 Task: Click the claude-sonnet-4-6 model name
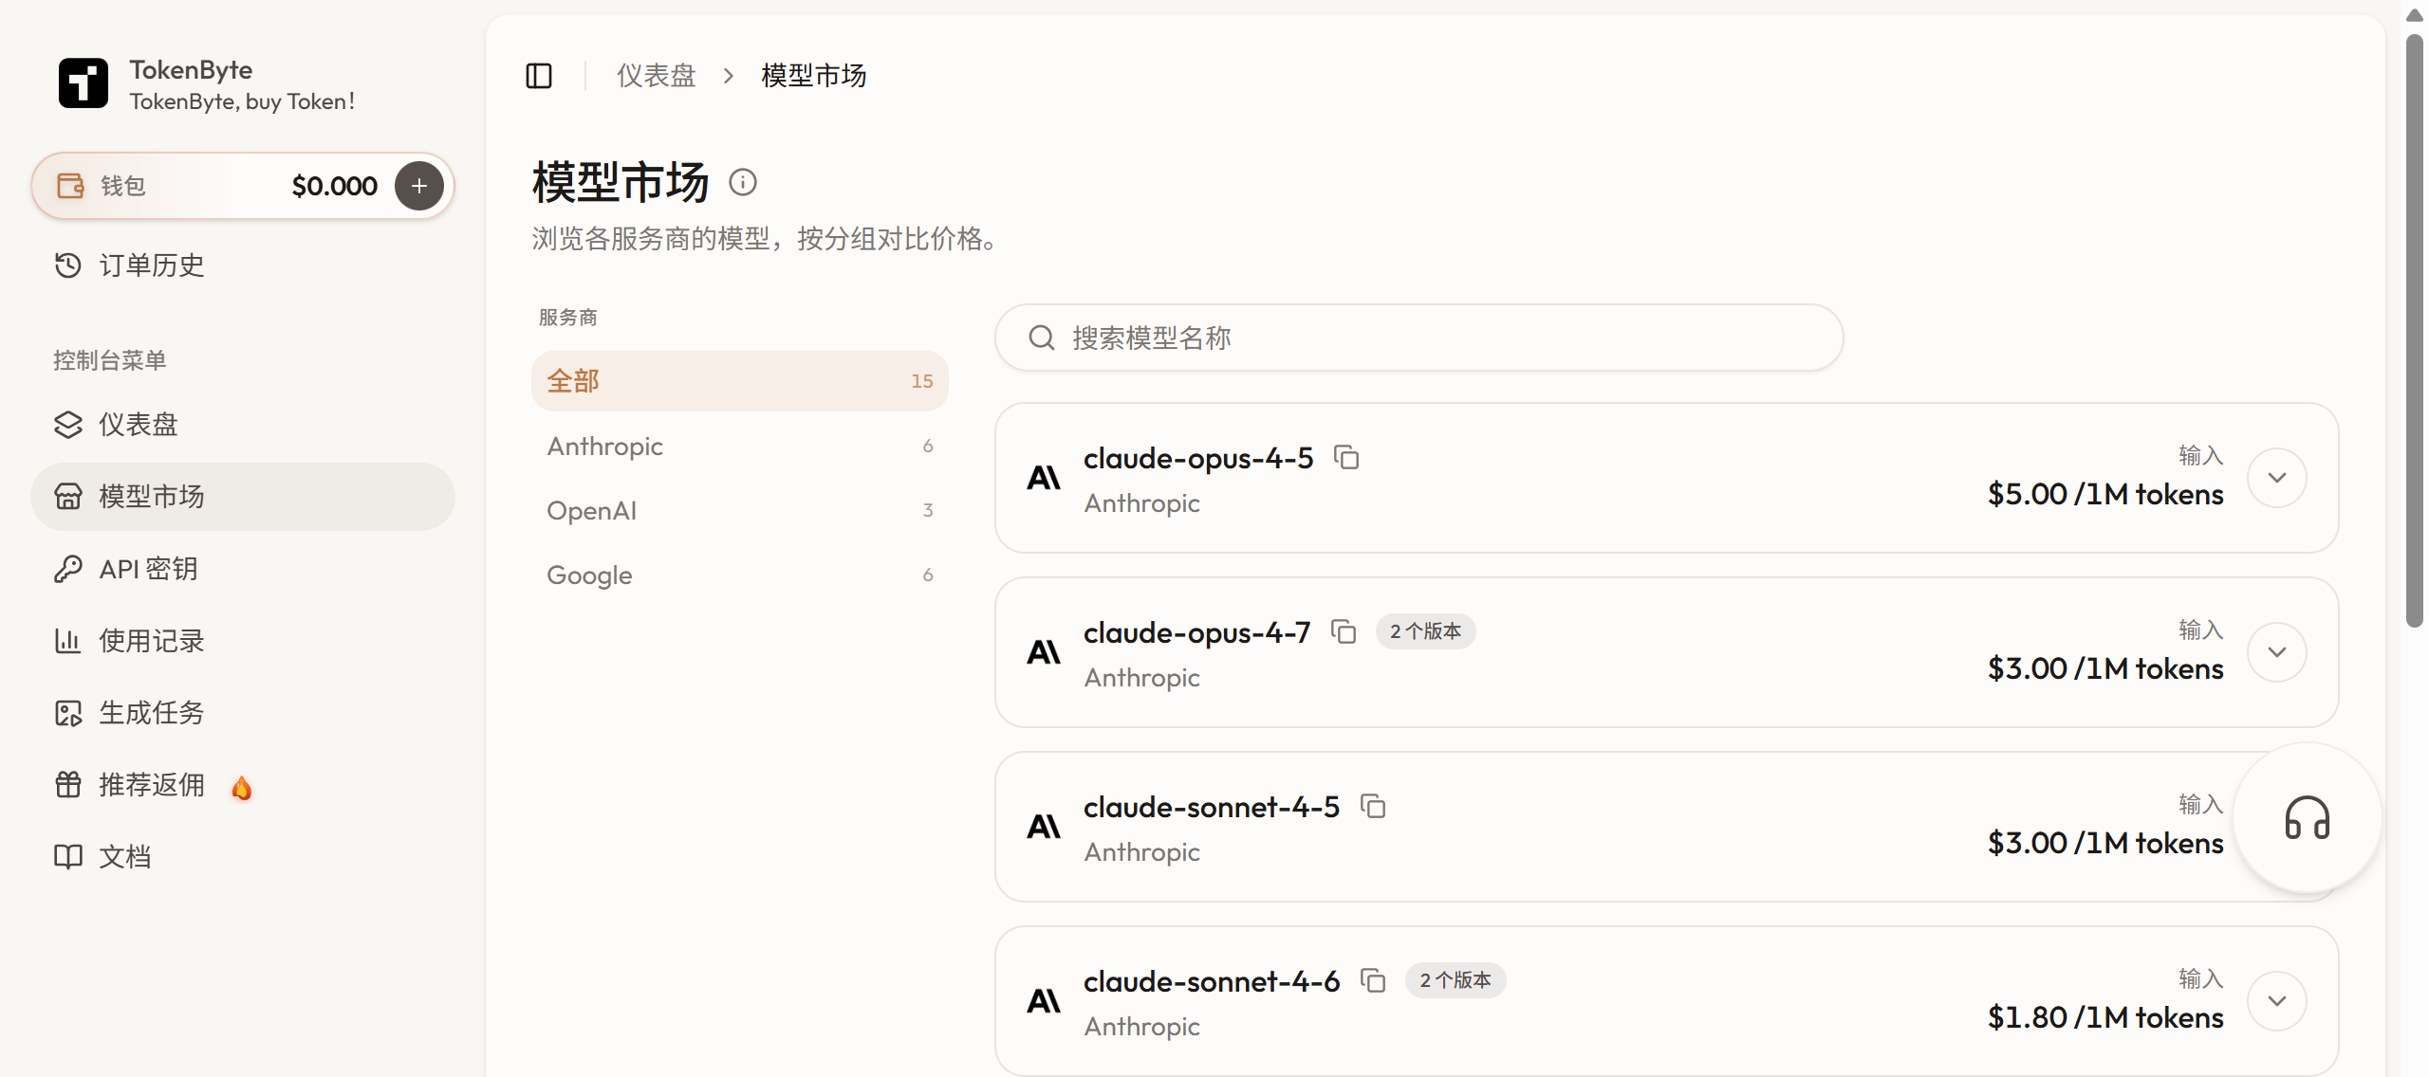(1212, 982)
